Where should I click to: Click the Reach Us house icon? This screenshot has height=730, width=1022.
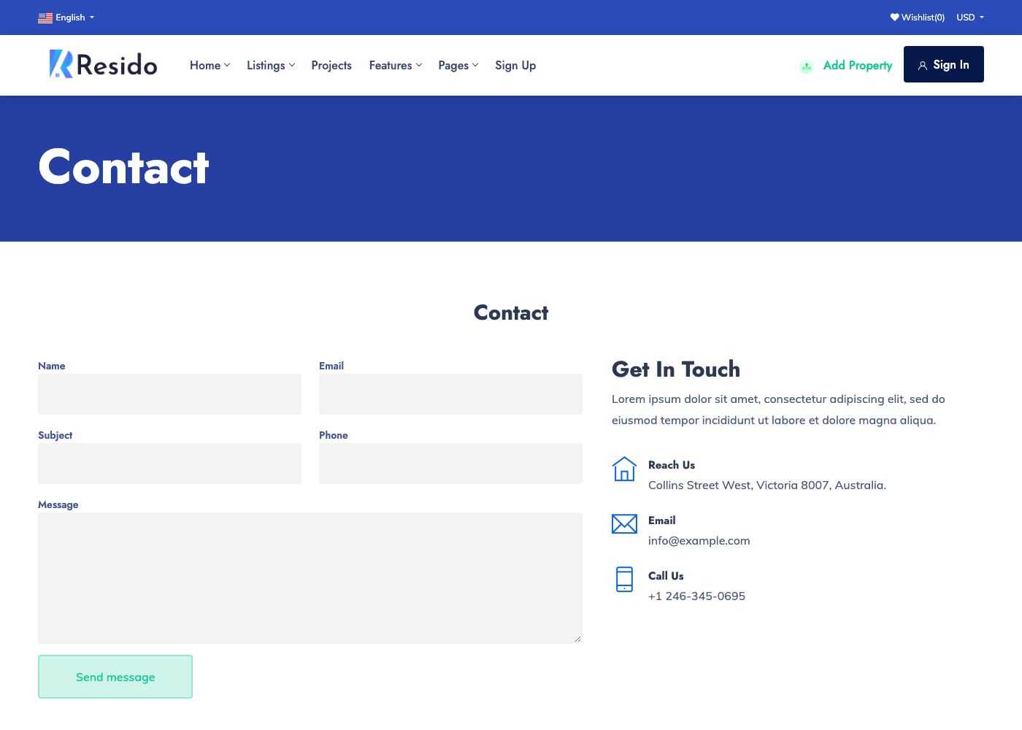tap(624, 469)
